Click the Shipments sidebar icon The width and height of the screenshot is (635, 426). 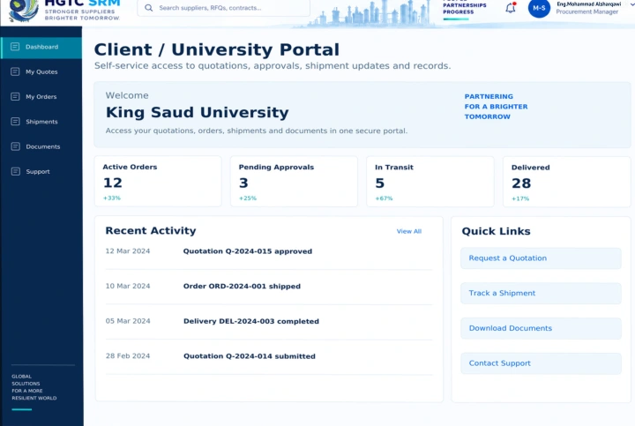click(x=15, y=122)
